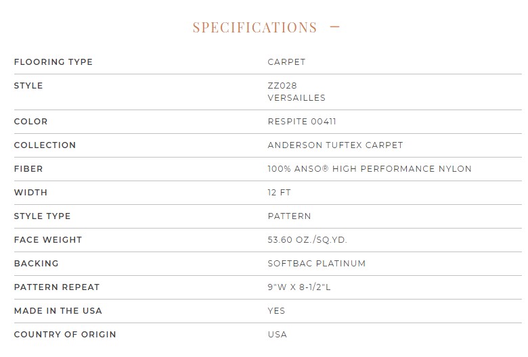This screenshot has height=357, width=528.
Task: Click the CARPET flooring type value
Action: tap(286, 62)
